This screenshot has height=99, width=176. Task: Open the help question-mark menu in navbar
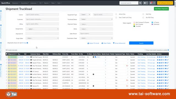click(145, 3)
